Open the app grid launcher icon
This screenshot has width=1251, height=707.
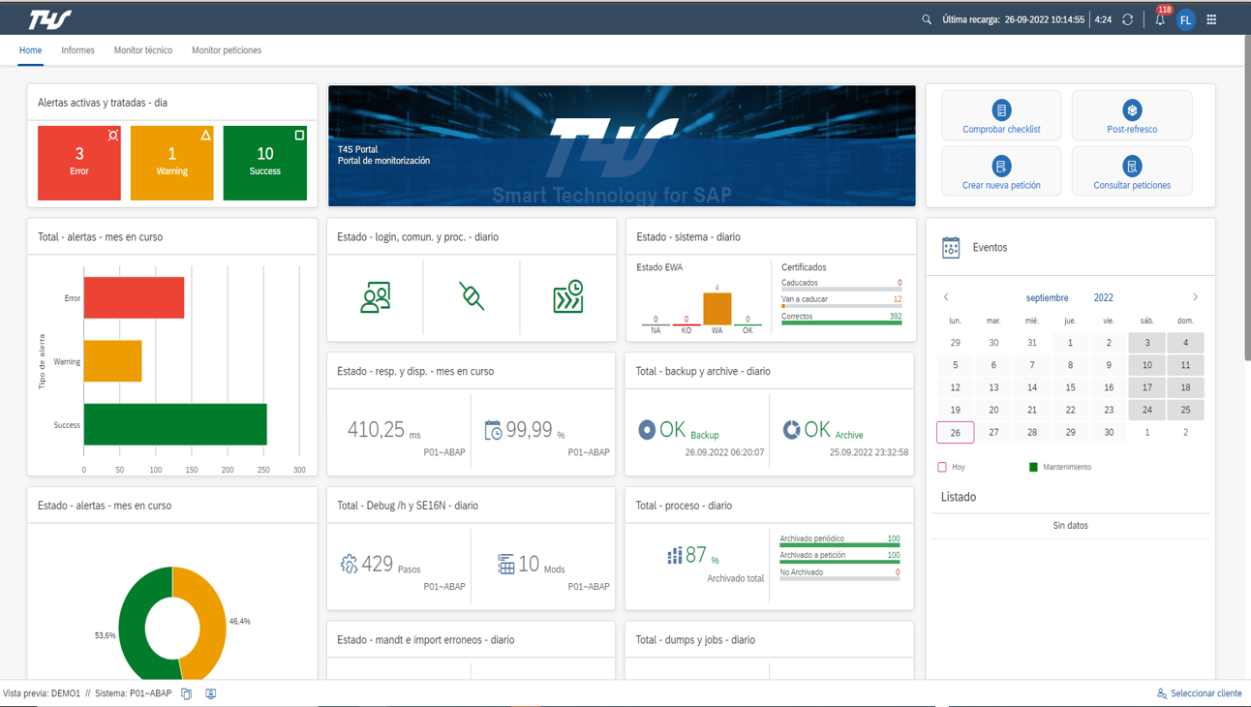pyautogui.click(x=1211, y=19)
